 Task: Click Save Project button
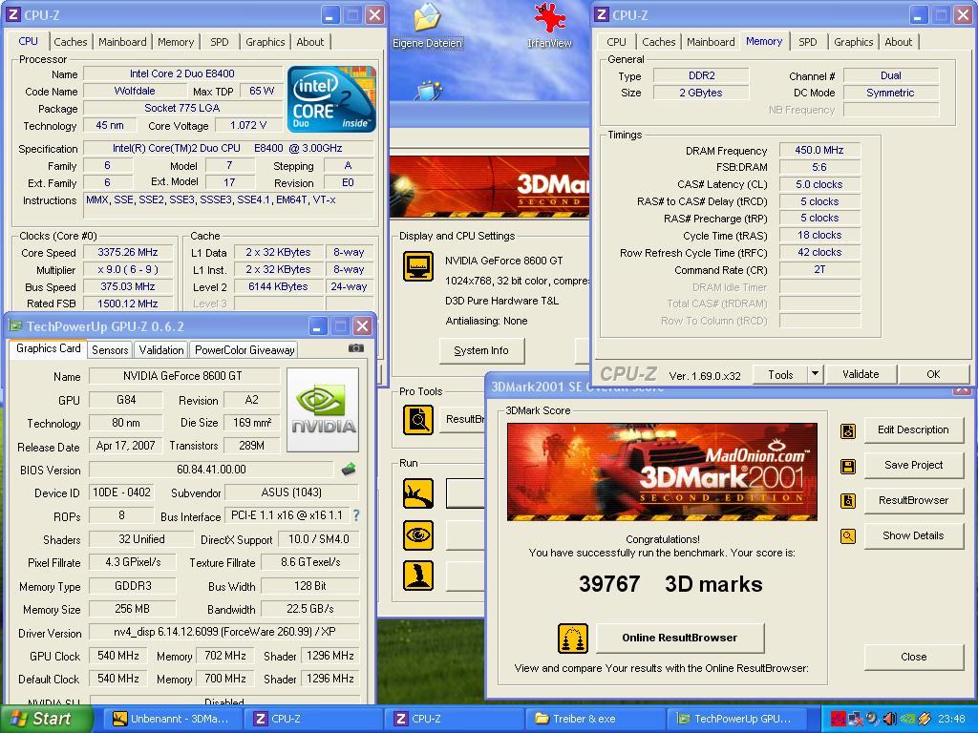pyautogui.click(x=913, y=465)
